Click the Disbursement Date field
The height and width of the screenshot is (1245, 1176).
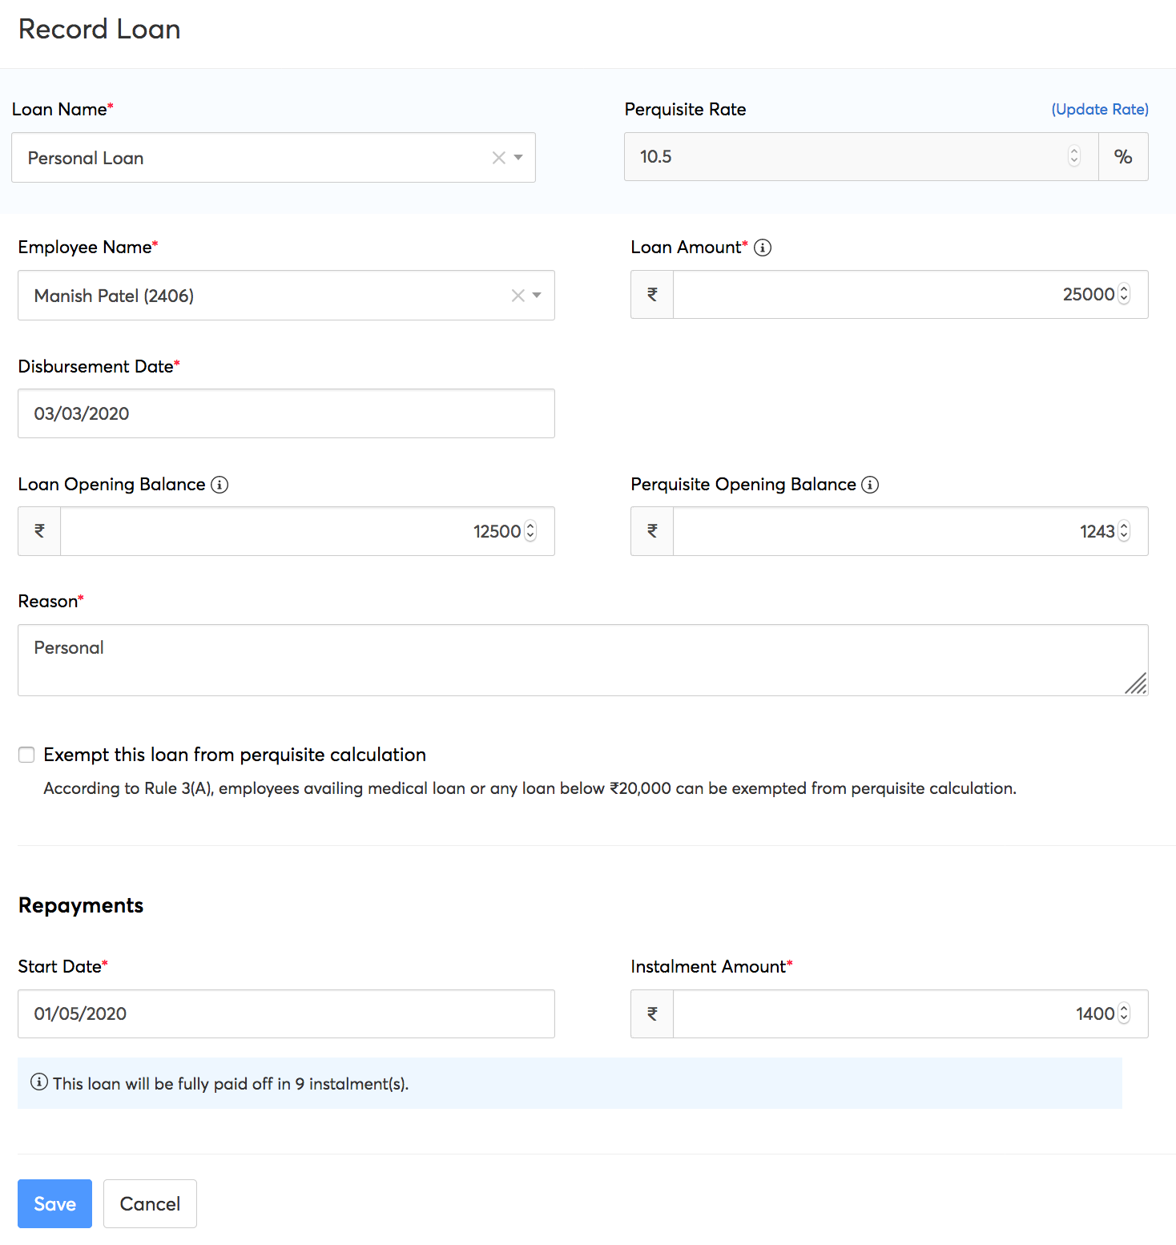pos(286,413)
